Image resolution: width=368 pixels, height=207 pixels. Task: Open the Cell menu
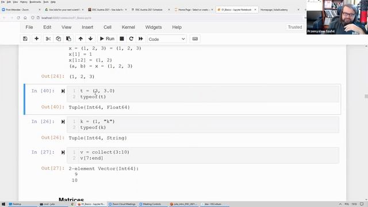point(108,27)
